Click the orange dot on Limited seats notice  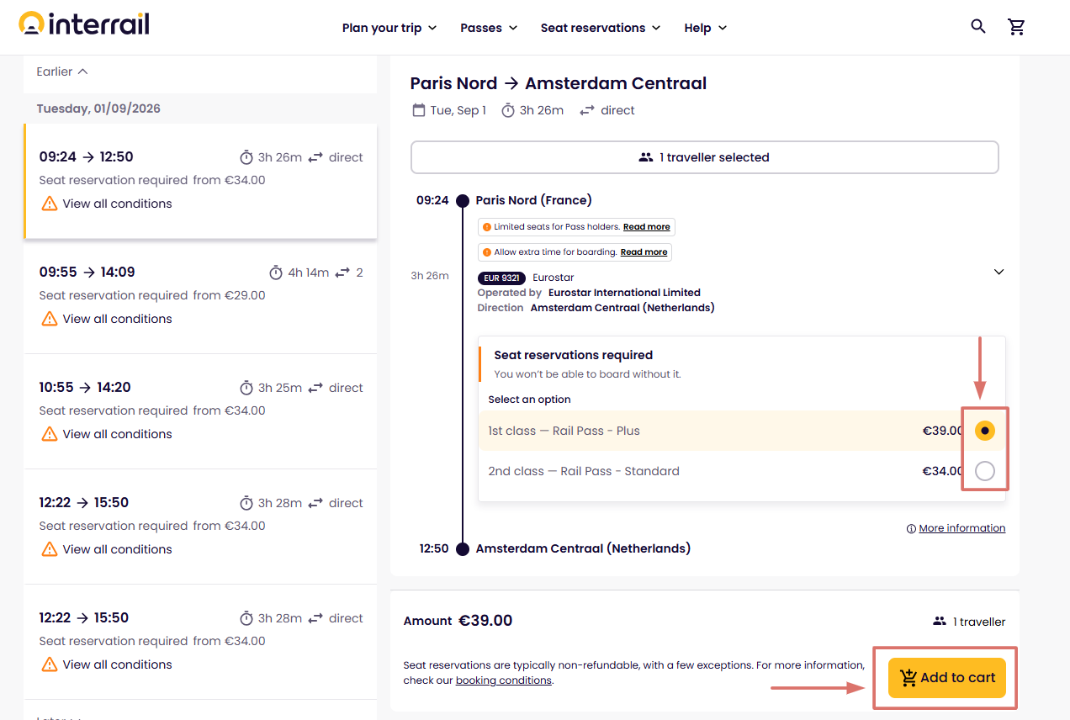[487, 227]
